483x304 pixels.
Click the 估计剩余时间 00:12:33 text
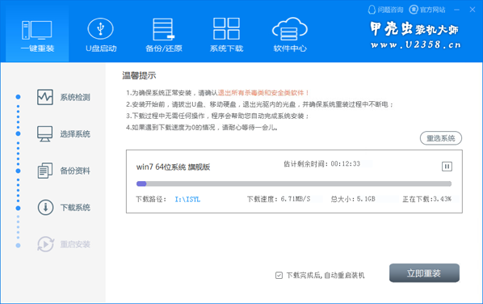[x=321, y=163]
